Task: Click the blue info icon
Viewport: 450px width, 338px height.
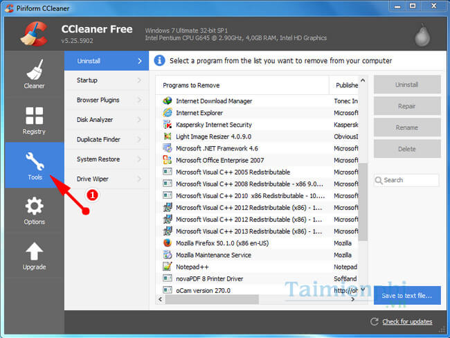Action: tap(159, 60)
